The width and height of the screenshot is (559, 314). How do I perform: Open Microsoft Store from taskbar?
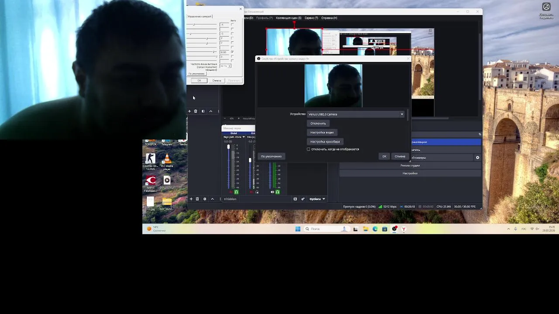tap(385, 229)
